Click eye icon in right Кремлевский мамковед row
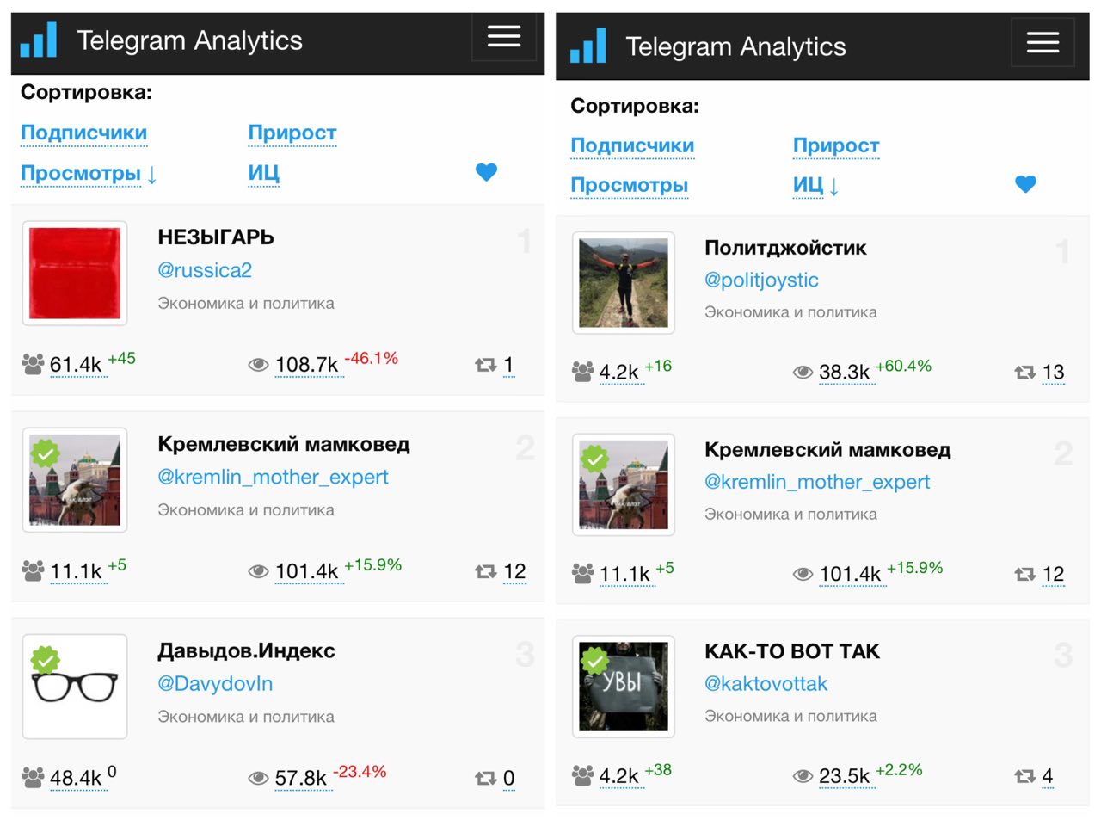This screenshot has width=1101, height=826. pos(803,574)
